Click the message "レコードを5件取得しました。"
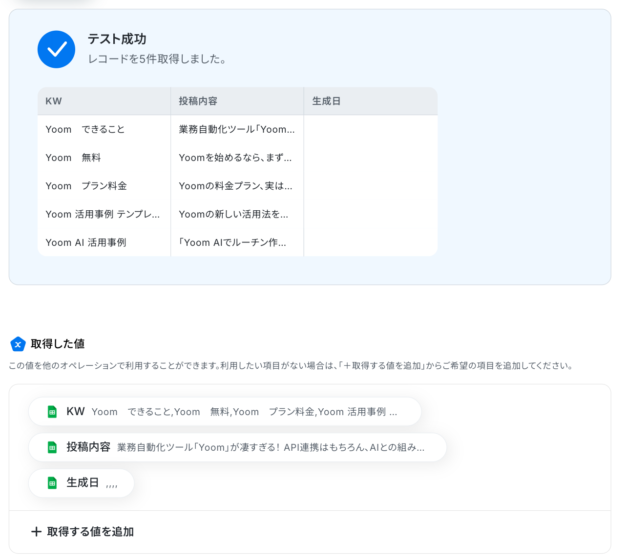 [x=157, y=59]
